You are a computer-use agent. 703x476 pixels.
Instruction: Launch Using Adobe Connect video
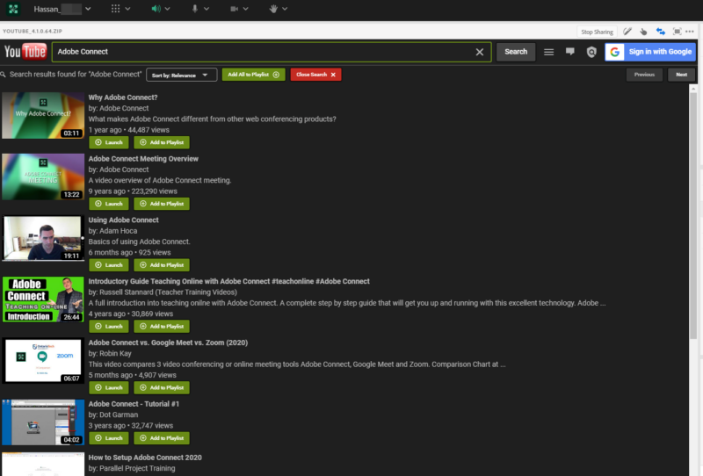pyautogui.click(x=109, y=265)
